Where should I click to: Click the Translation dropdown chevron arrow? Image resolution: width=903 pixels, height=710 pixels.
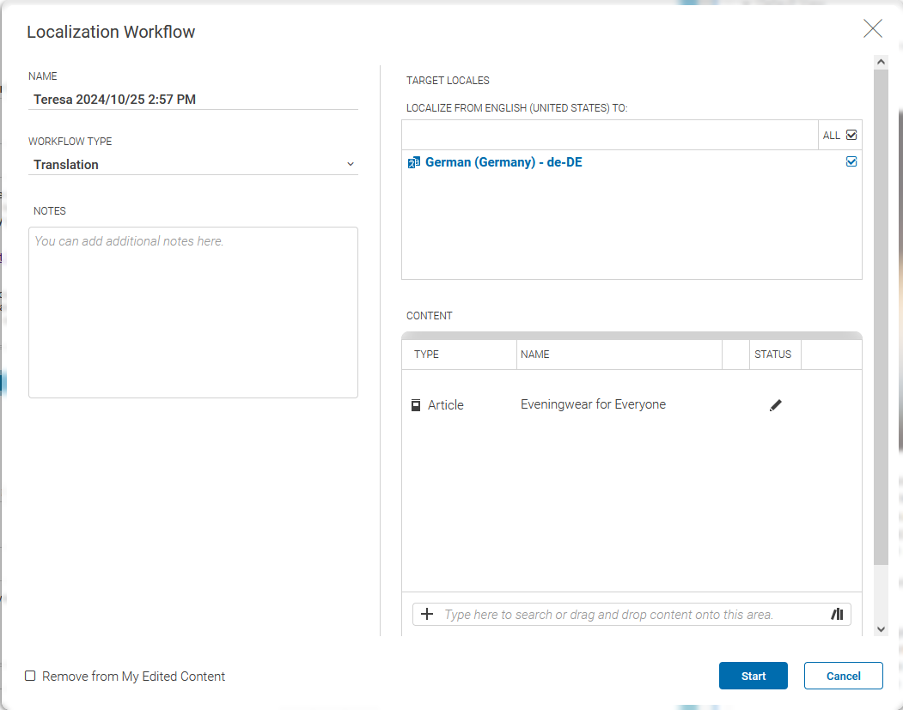point(350,165)
